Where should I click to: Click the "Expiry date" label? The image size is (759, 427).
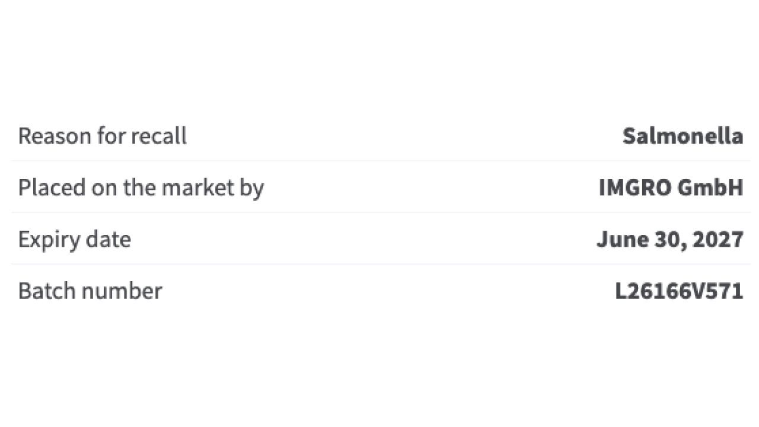[75, 240]
